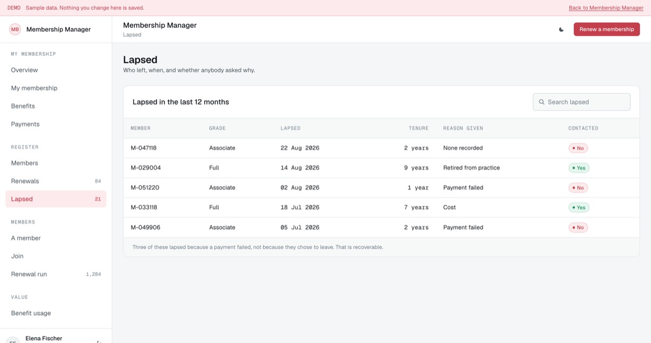Click the reason Retired from practice

tap(471, 168)
